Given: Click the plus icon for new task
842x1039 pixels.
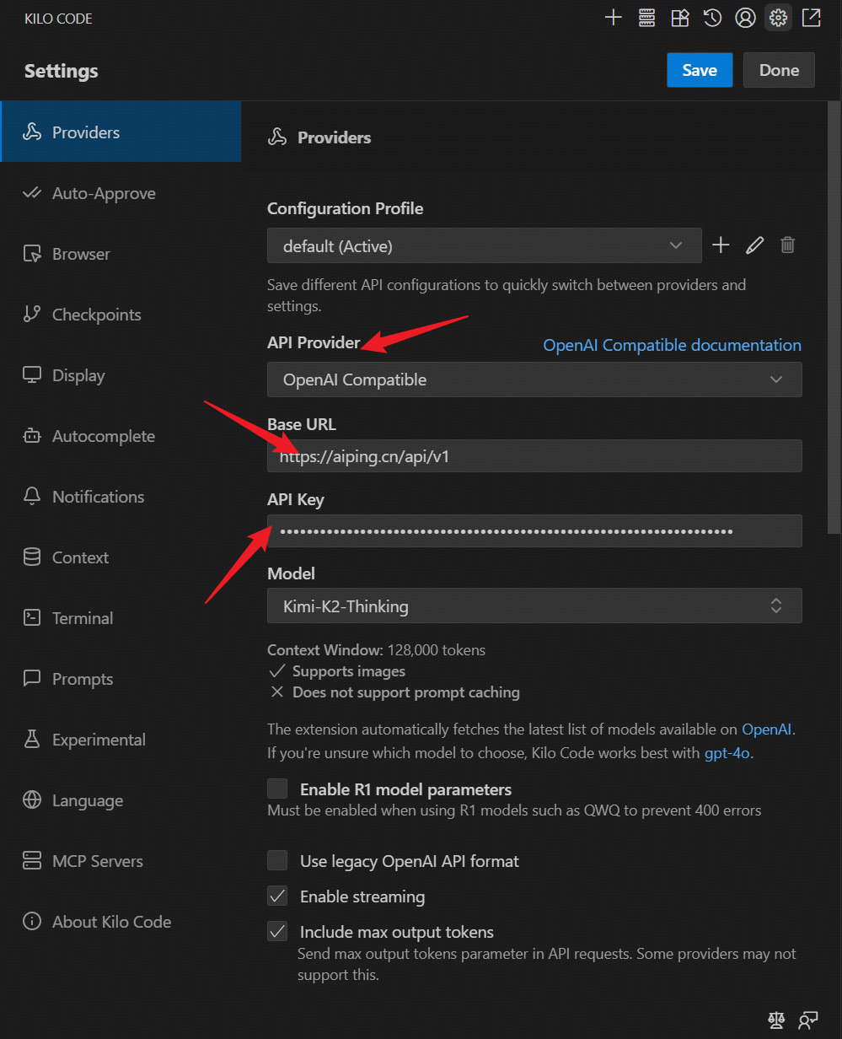Looking at the screenshot, I should click(x=614, y=18).
